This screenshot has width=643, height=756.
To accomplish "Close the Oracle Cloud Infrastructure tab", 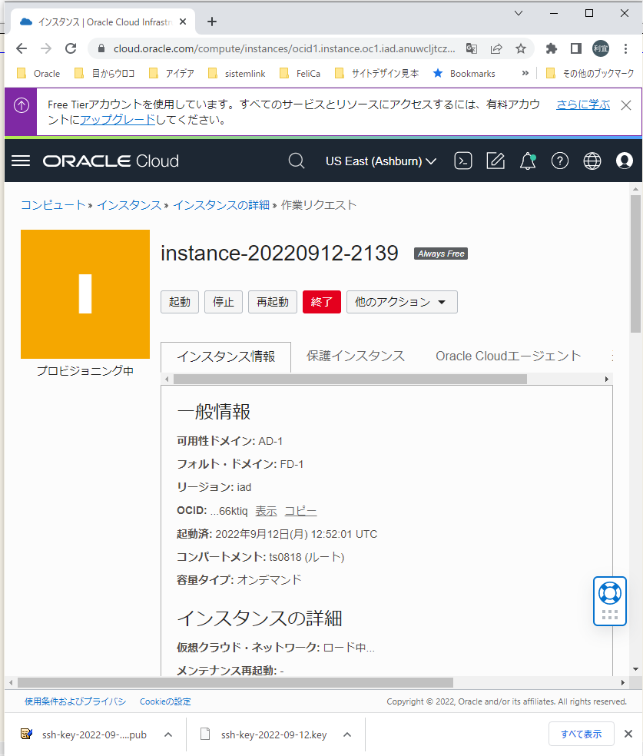I will (183, 22).
